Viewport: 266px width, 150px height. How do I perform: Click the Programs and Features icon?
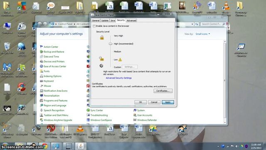pos(42,100)
